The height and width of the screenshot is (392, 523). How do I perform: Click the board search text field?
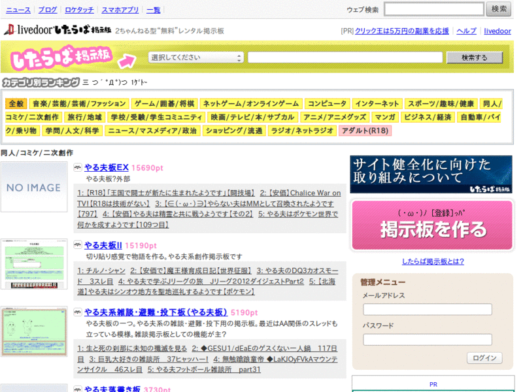(x=345, y=57)
